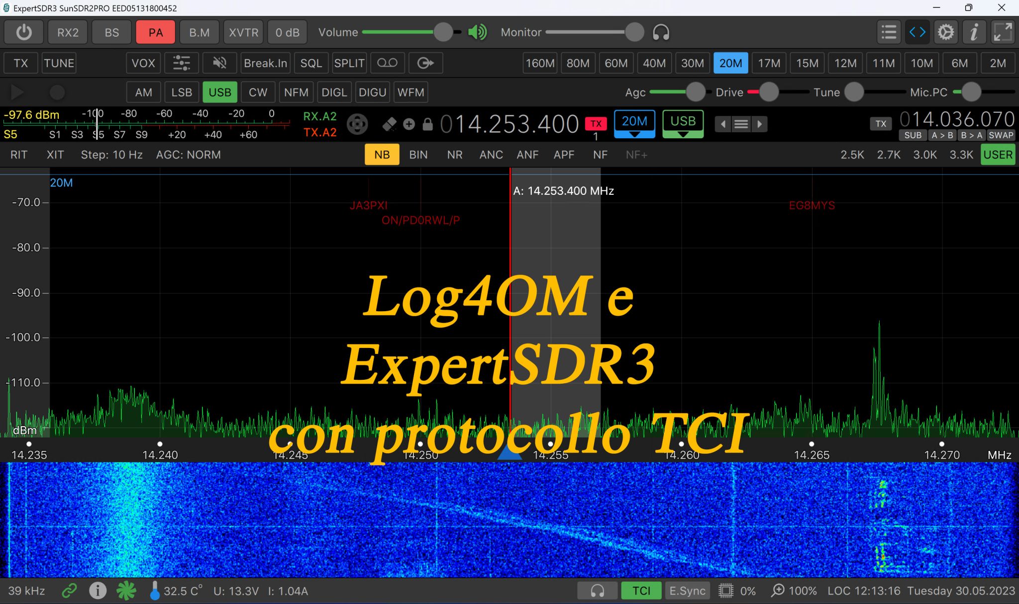
Task: Adjust the Drive slider
Action: coord(779,92)
